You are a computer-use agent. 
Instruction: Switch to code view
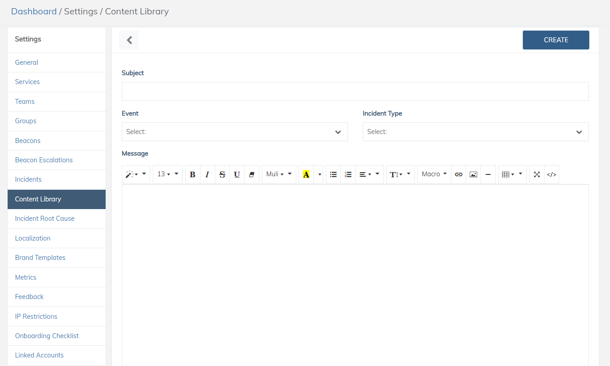pyautogui.click(x=552, y=174)
